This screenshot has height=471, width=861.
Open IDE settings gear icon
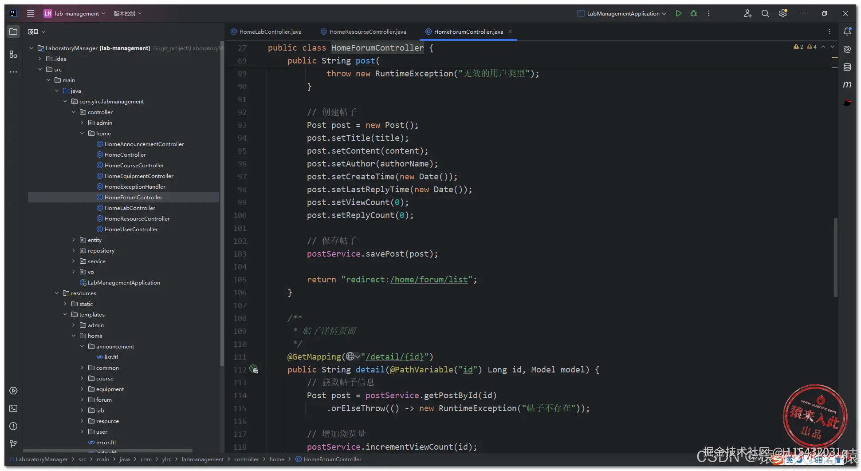point(783,13)
